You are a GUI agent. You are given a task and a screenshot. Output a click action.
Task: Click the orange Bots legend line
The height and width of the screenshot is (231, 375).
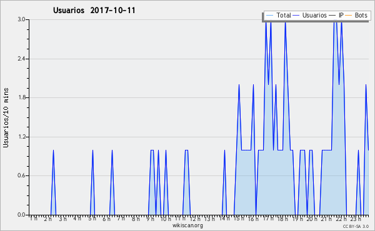click(349, 16)
